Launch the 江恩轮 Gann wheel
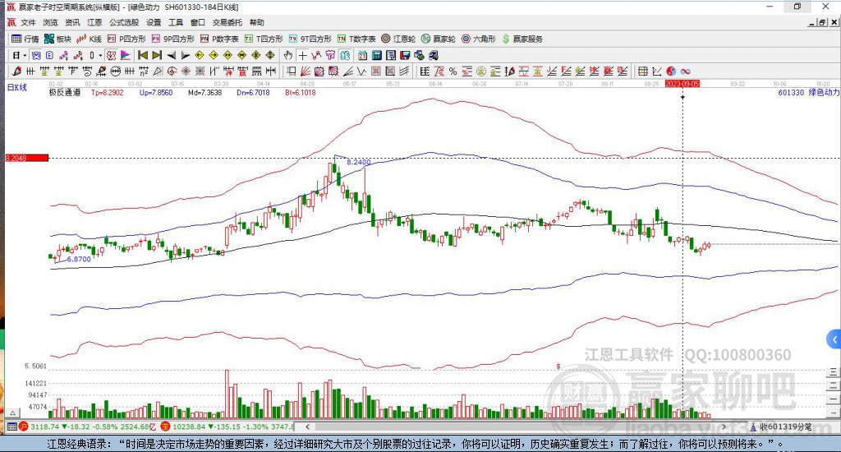841x452 pixels. 398,39
